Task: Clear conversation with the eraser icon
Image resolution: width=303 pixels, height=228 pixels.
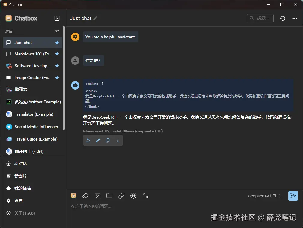Action: coord(85,196)
